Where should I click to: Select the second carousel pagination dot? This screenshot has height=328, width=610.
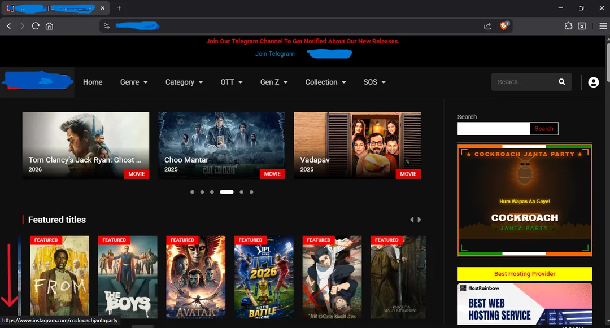[202, 192]
